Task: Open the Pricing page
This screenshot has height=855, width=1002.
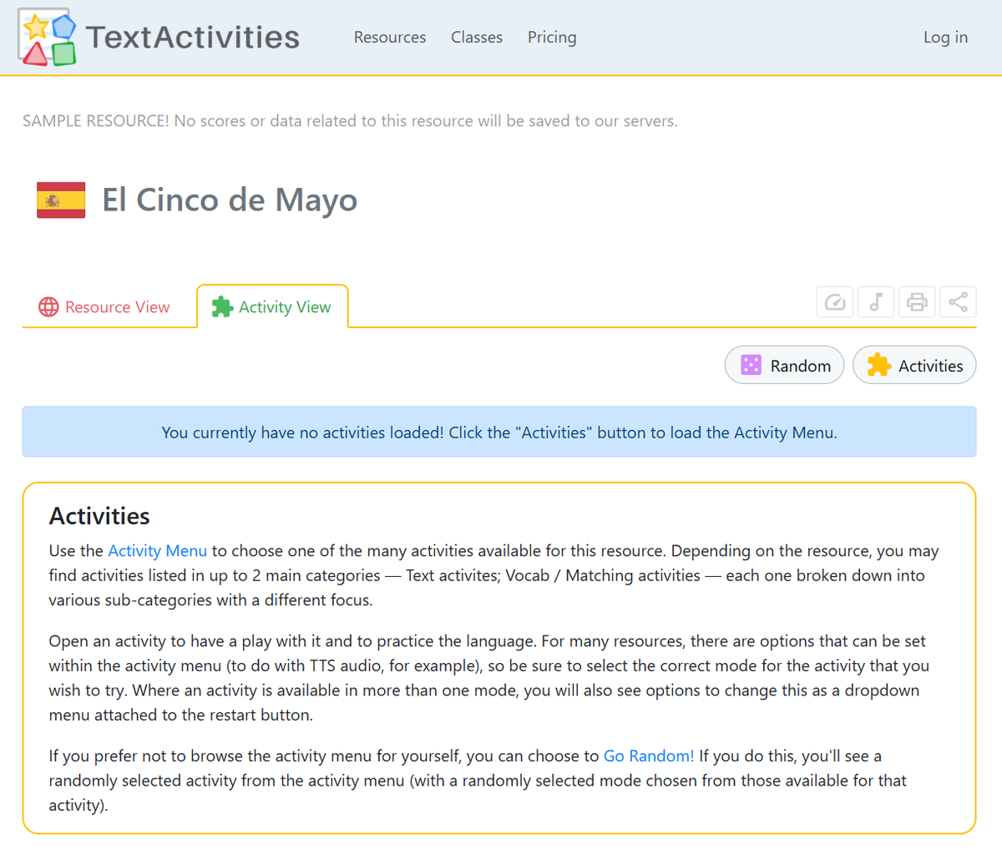Action: (552, 37)
